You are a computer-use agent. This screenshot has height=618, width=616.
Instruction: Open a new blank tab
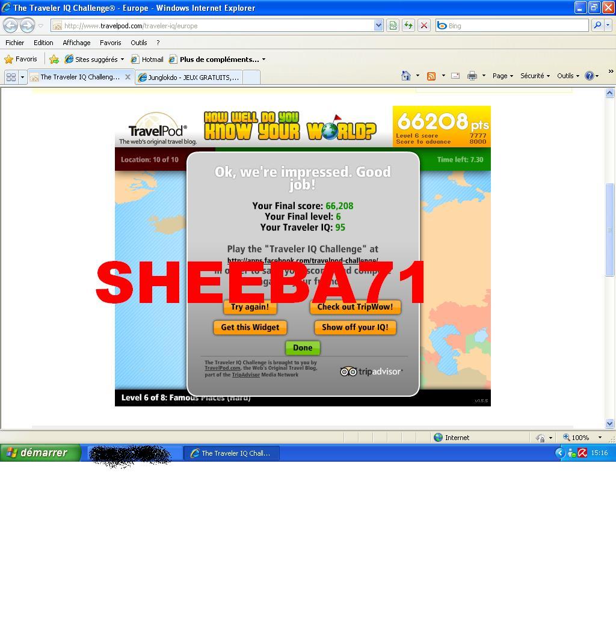pos(251,77)
